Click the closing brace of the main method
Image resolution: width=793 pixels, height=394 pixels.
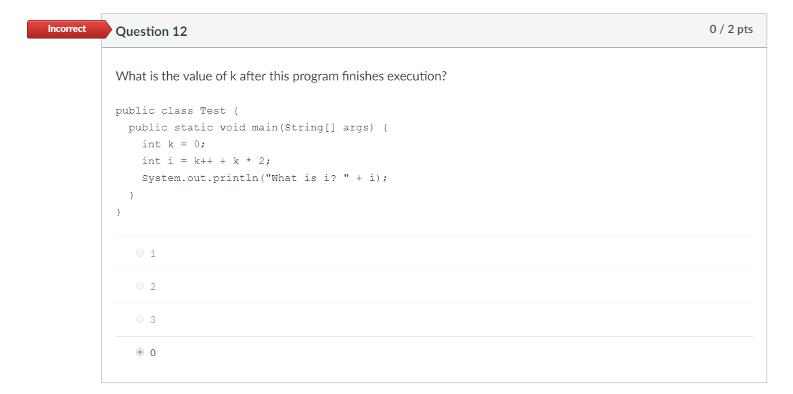coord(132,195)
